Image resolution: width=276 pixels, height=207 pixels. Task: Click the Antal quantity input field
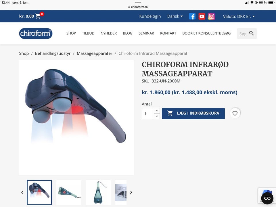[x=148, y=114]
